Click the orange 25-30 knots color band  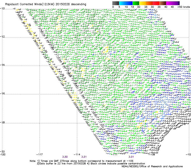[149, 3]
